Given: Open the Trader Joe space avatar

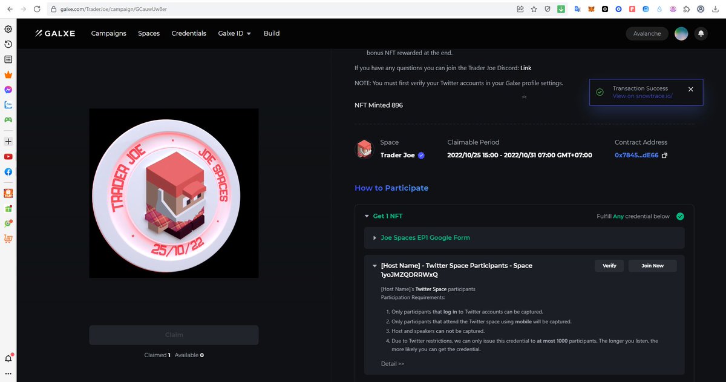Looking at the screenshot, I should coord(364,150).
